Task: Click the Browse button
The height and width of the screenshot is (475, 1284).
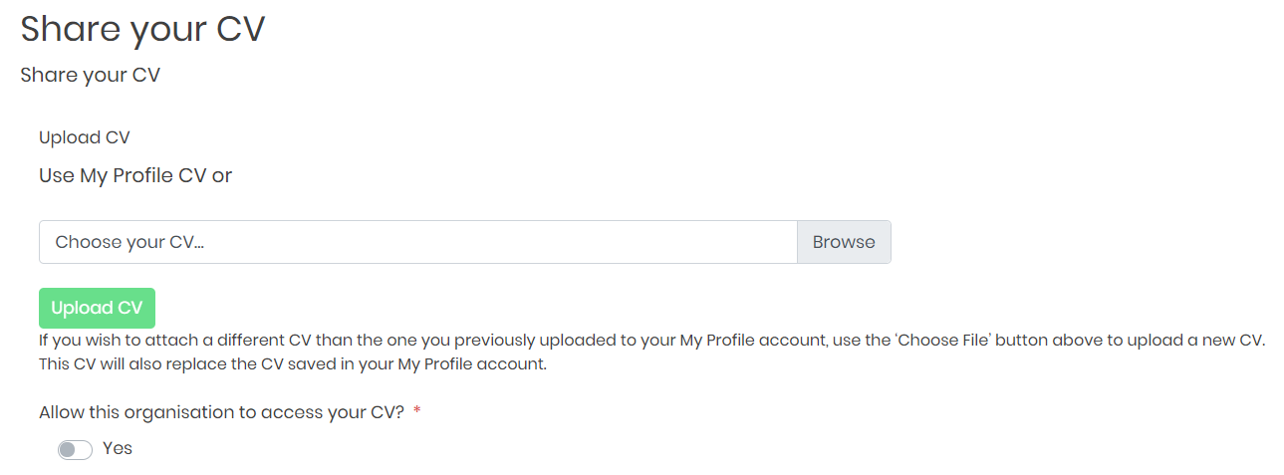Action: tap(844, 242)
